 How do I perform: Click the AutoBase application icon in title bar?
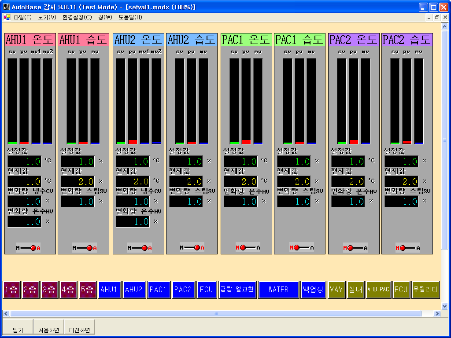[x=6, y=7]
